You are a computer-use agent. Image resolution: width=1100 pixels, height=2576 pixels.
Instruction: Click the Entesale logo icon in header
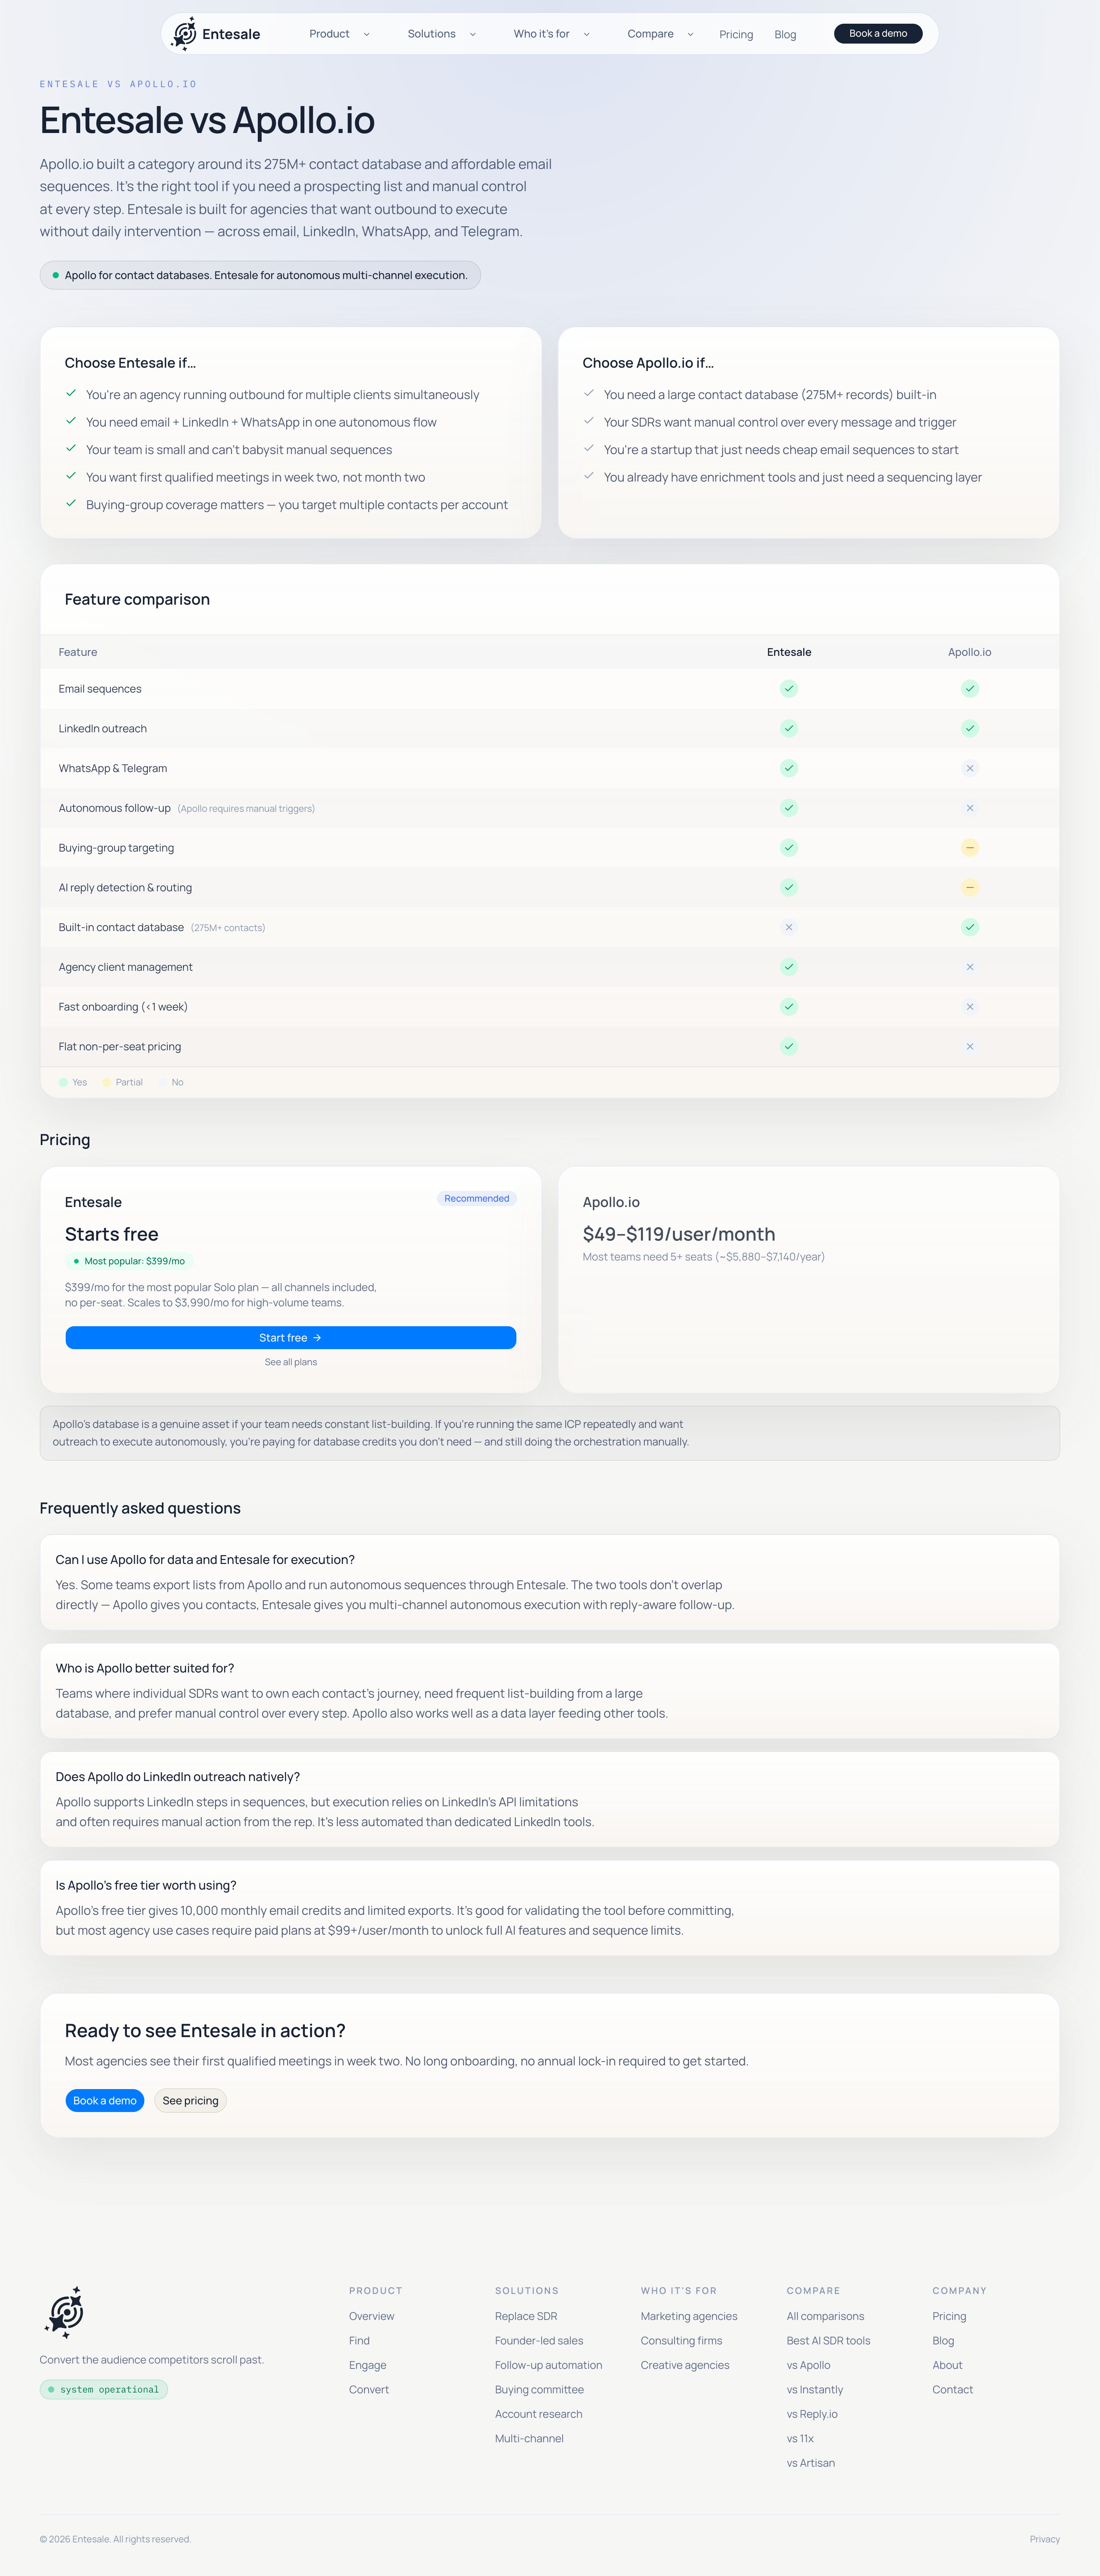pos(184,34)
